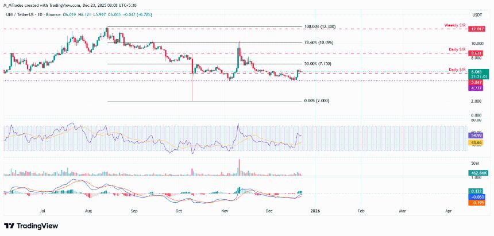Select the green 6.065 current price tag
Screen dimensions: 494x236
click(x=477, y=72)
